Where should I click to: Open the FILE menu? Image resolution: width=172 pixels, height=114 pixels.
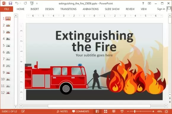click(7, 9)
